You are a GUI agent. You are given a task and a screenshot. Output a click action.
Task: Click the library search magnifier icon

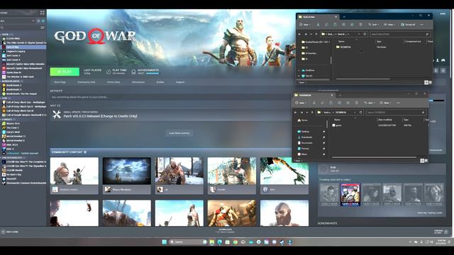(2, 28)
